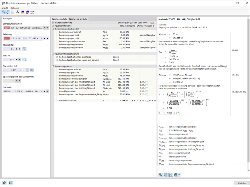
Task: Select the next Stabsatz number
Action: [x=19, y=49]
